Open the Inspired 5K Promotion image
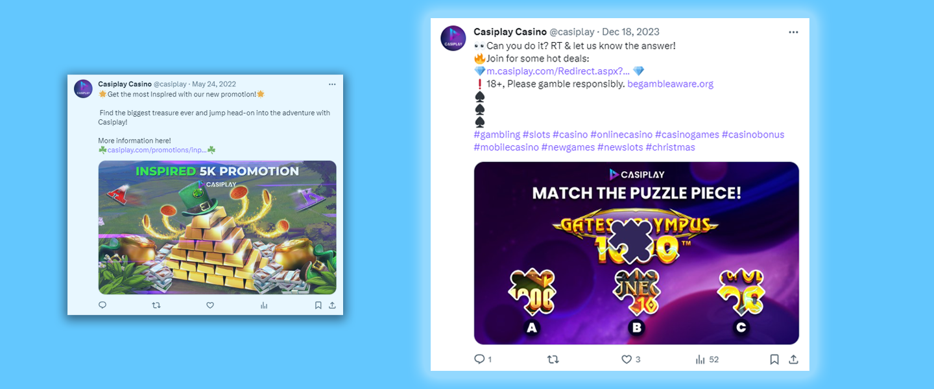 [x=217, y=228]
